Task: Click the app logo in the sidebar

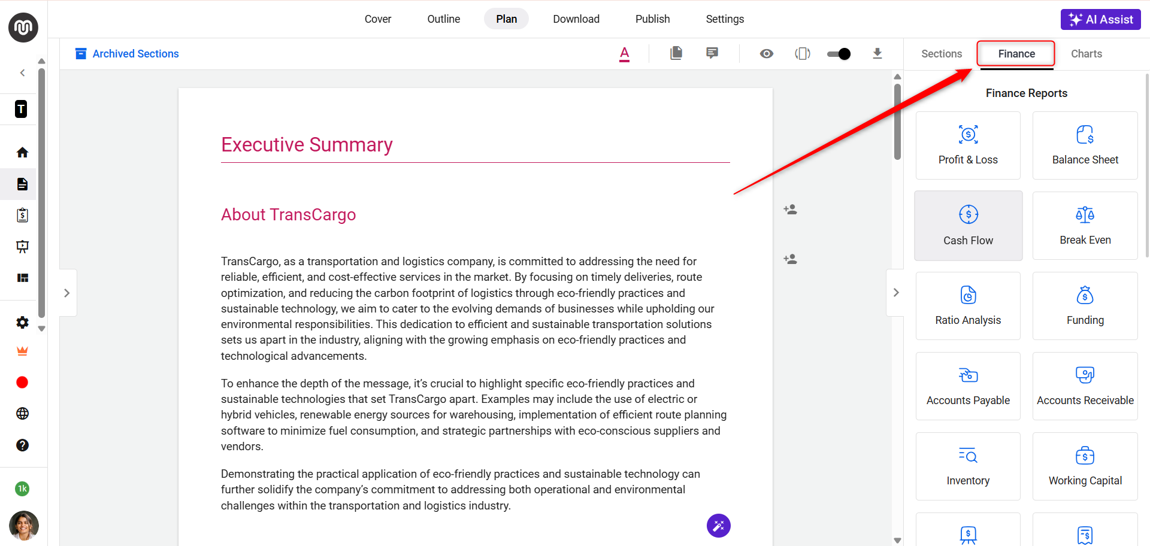Action: click(x=23, y=28)
